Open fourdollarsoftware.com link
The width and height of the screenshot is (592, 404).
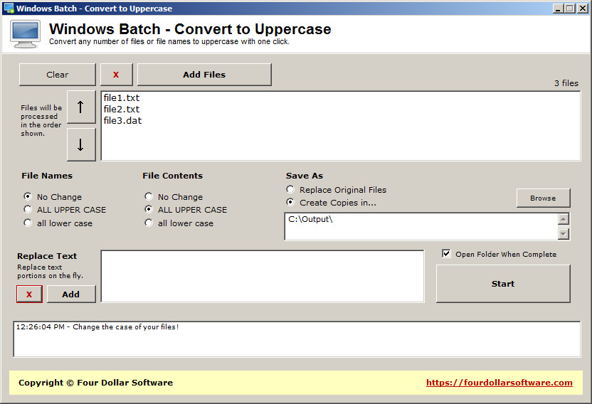point(499,383)
